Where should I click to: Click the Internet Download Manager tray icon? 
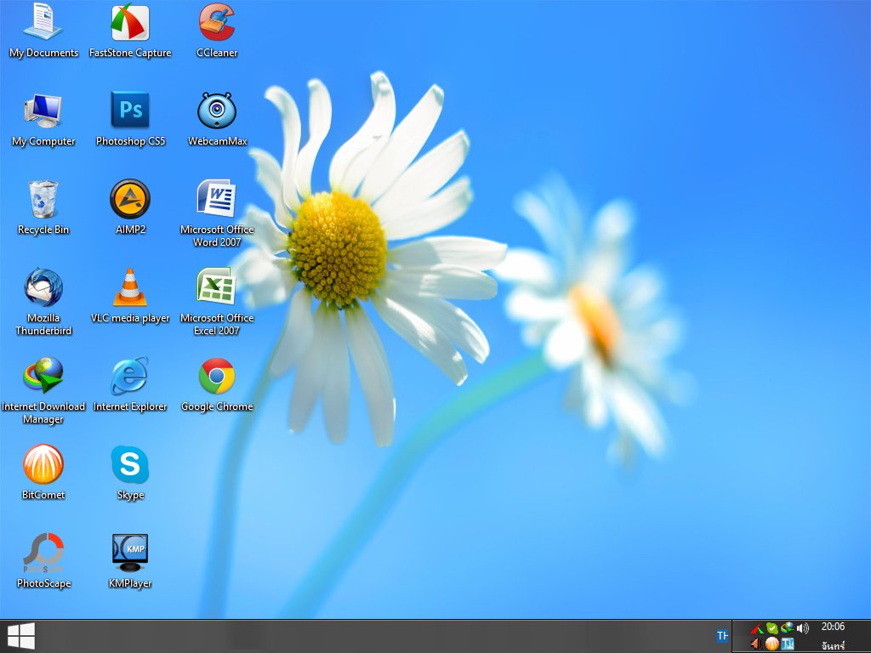pos(787,628)
